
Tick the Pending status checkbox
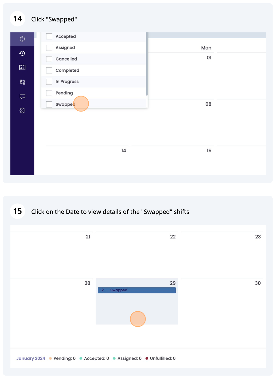pos(49,93)
